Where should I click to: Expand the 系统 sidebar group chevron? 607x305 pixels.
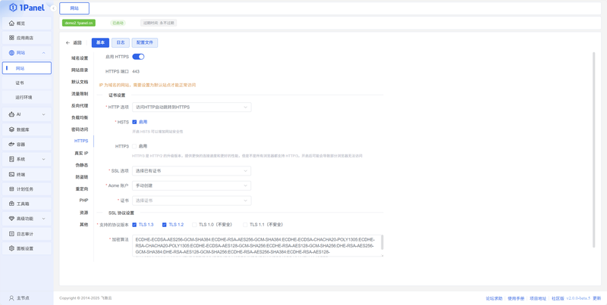44,159
